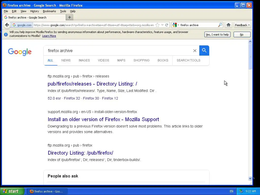Bookmark this page with the star icon
The image size is (260, 195).
pos(157,25)
